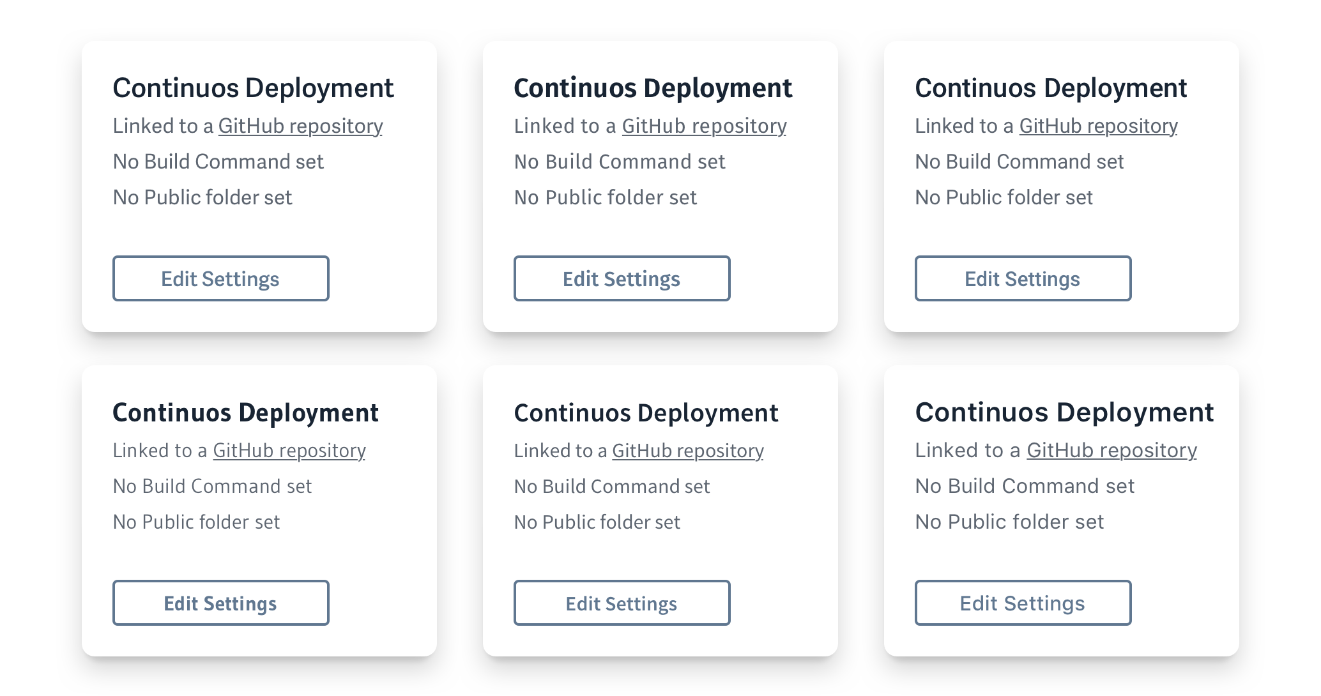Click the bottom-middle card's Continuos Deployment heading
The image size is (1321, 696).
tap(646, 413)
